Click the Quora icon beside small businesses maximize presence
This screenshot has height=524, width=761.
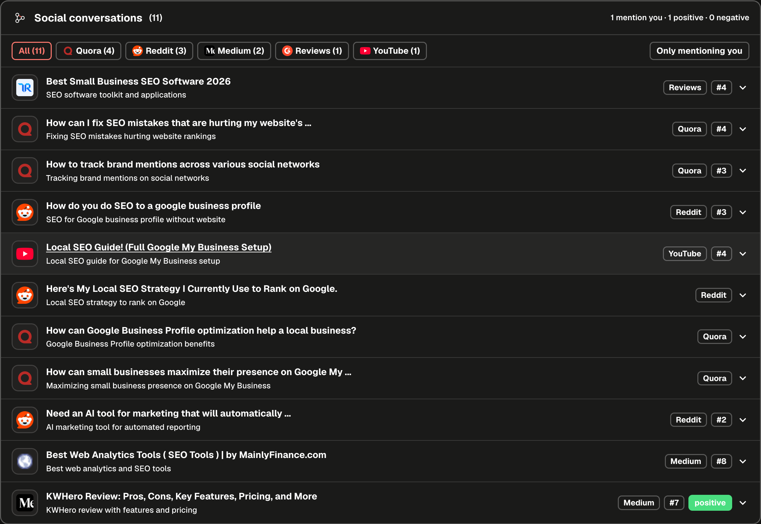pos(25,378)
